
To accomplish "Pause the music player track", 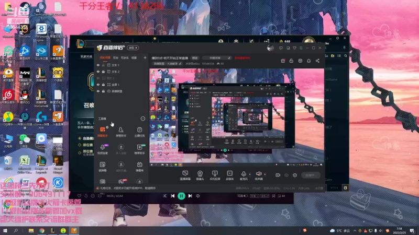I will pos(181,196).
